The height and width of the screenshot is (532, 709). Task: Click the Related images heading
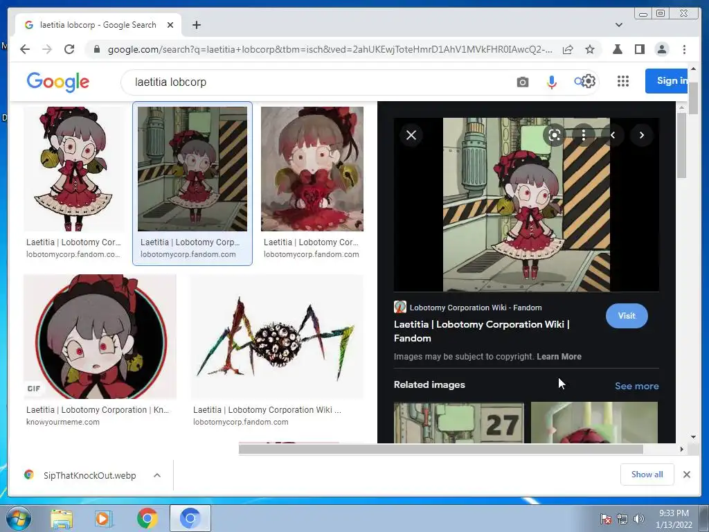(429, 384)
